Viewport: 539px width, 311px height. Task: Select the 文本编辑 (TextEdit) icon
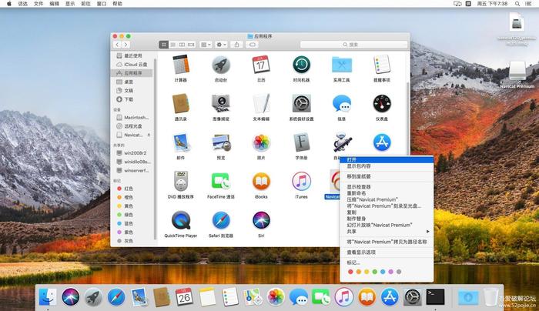coord(261,103)
